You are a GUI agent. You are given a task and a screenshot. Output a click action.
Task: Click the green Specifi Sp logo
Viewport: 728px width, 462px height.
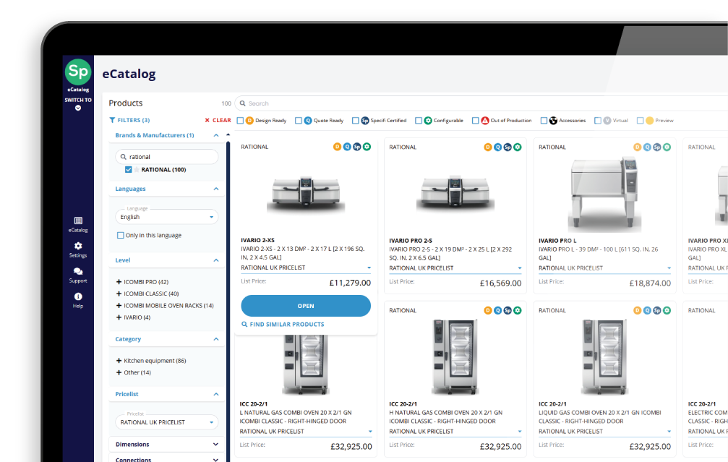pyautogui.click(x=78, y=72)
